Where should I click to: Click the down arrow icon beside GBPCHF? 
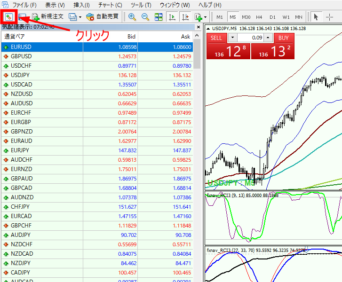(6, 226)
